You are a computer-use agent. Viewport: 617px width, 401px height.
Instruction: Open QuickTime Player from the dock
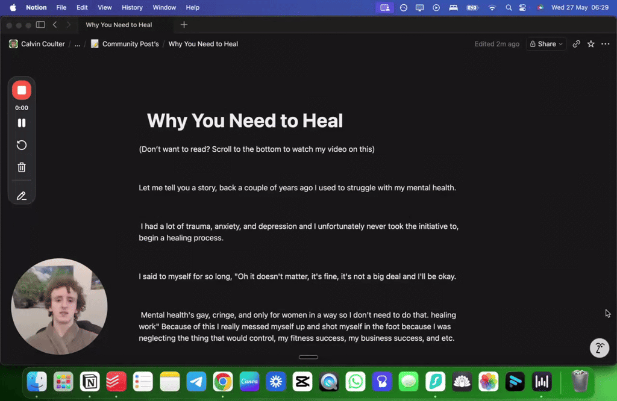[329, 381]
